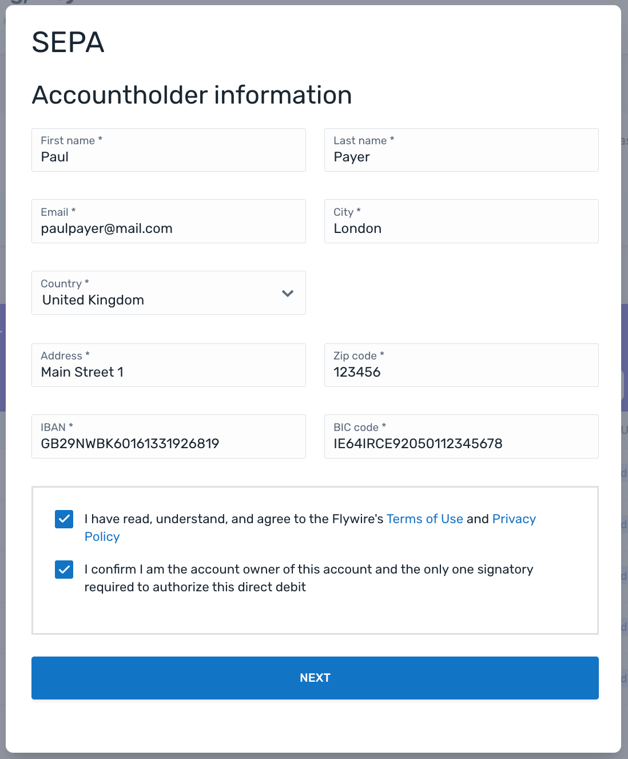
Task: Uncheck the Terms of Use agreement checkbox
Action: click(64, 519)
